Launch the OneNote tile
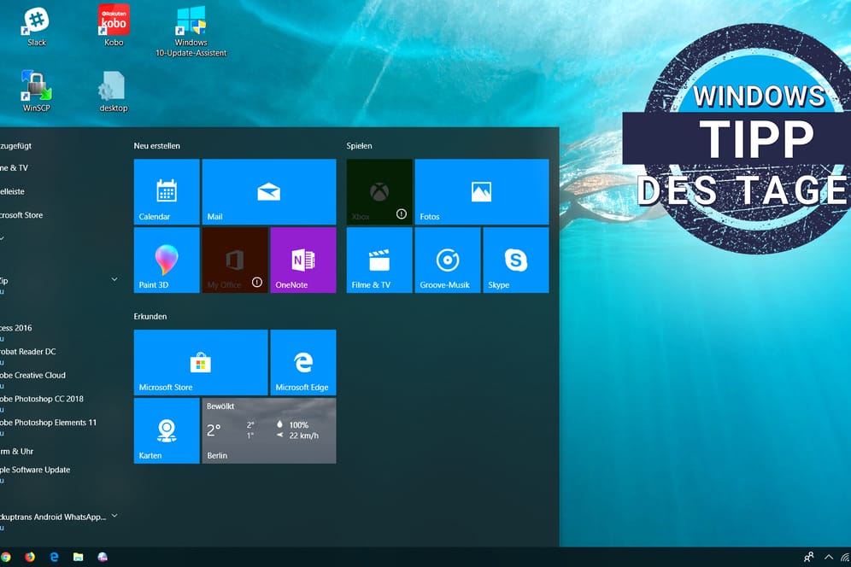The image size is (851, 567). coord(303,260)
